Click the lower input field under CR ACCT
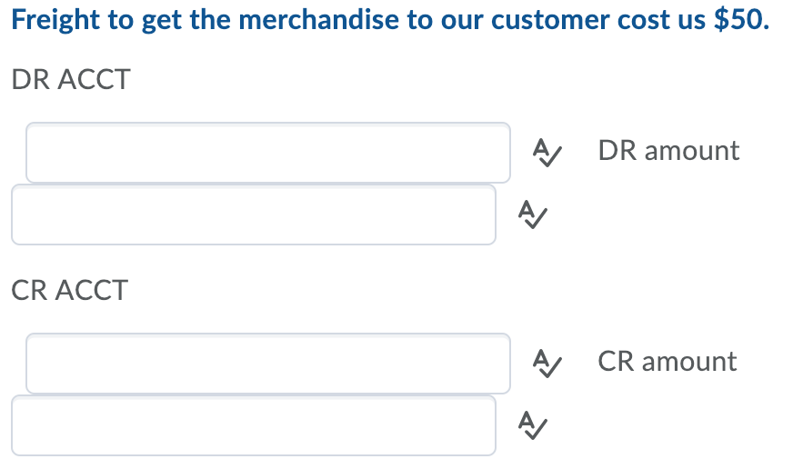 pyautogui.click(x=254, y=425)
